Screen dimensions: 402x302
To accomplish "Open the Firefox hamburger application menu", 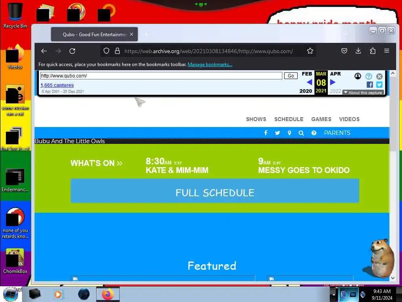I will click(387, 51).
